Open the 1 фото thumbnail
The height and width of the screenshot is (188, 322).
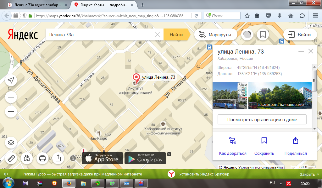tap(230, 96)
